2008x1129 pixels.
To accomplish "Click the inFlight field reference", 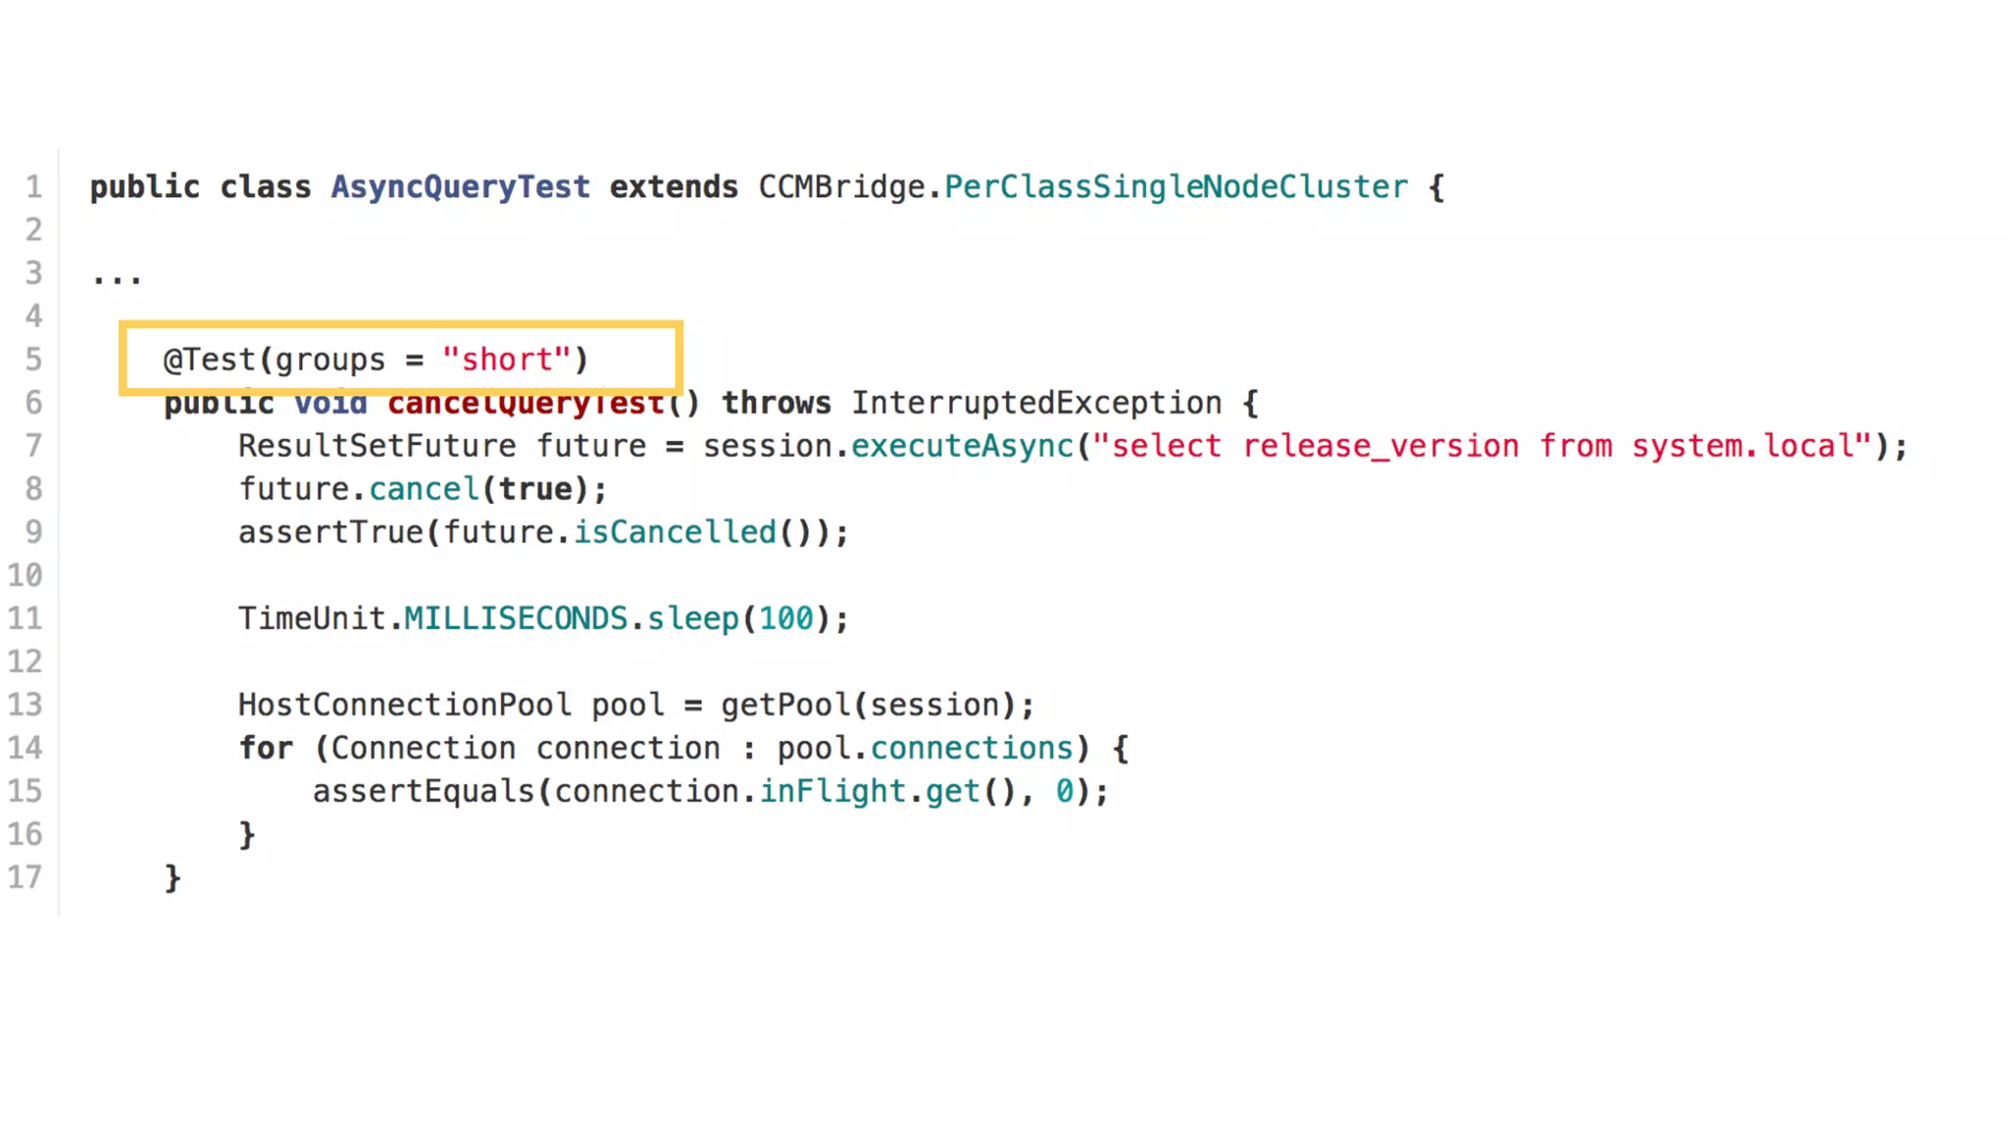I will pos(833,791).
